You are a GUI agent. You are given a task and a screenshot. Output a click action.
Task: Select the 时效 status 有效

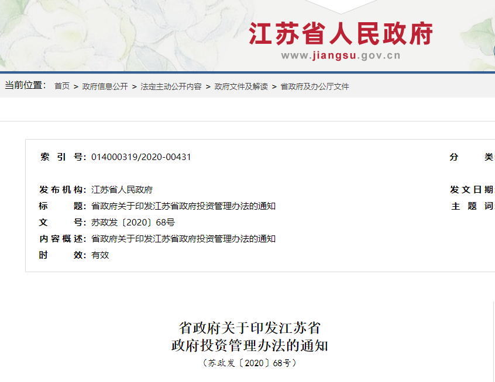coord(98,255)
